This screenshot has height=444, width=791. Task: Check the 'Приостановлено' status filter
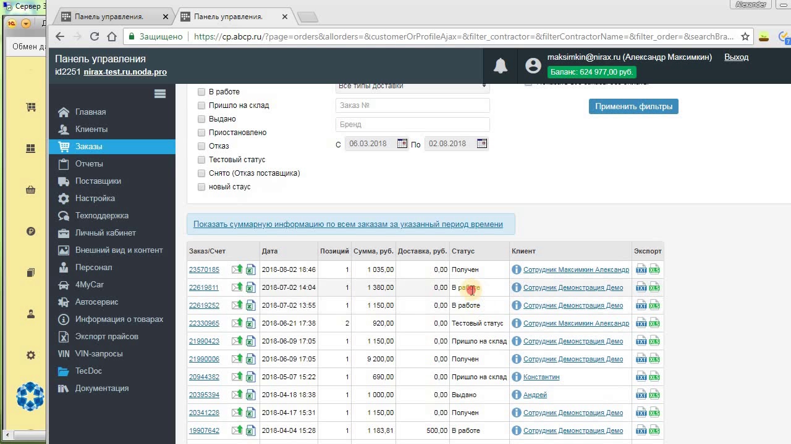(201, 133)
